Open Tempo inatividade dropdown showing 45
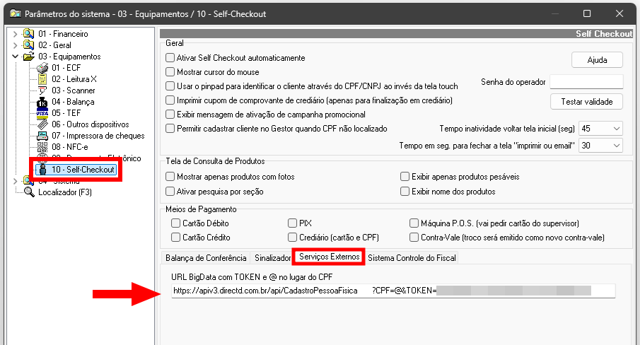The width and height of the screenshot is (640, 345). [601, 129]
